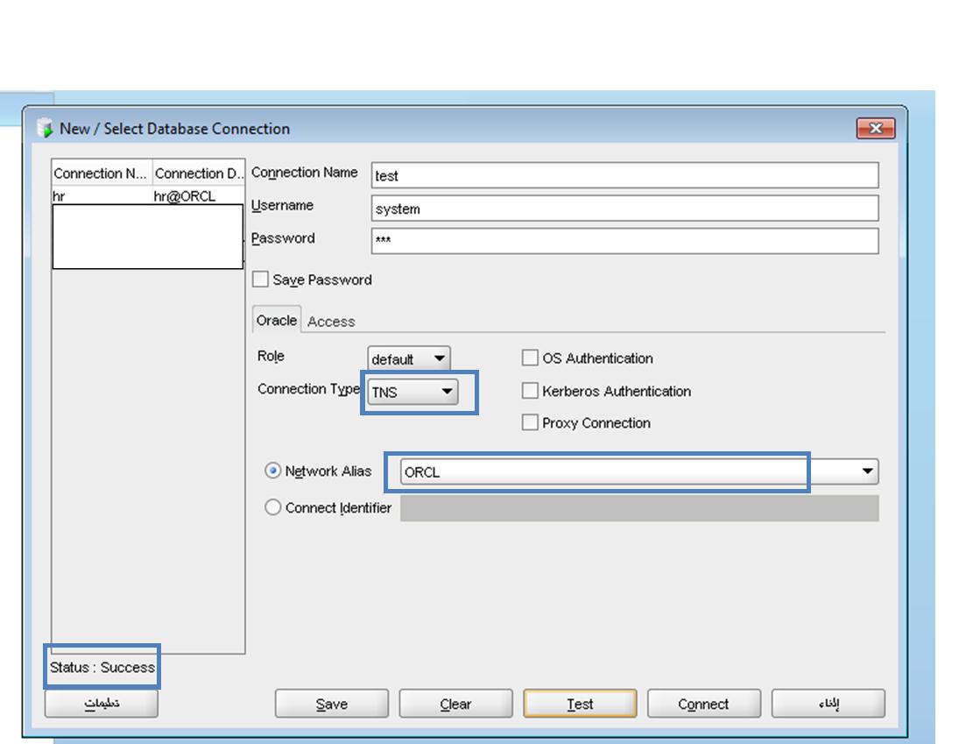Click the database connection icon in title bar
The image size is (959, 744).
45,129
